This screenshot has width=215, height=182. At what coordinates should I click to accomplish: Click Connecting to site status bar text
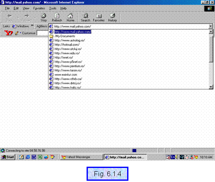[25, 151]
